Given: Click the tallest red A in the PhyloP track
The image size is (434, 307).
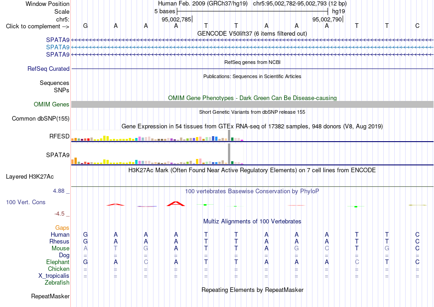Looking at the screenshot, I should [176, 204].
